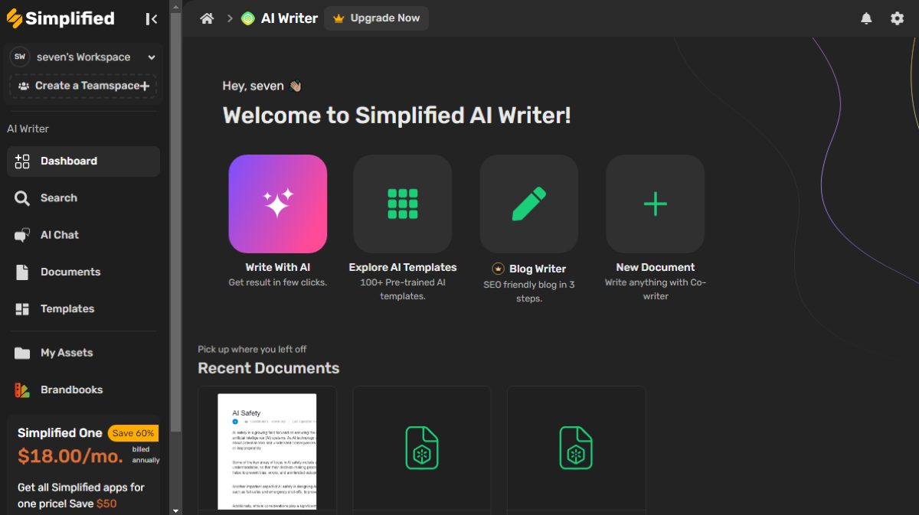Click the sidebar vertical scrollbar
Image resolution: width=919 pixels, height=515 pixels.
(x=175, y=222)
